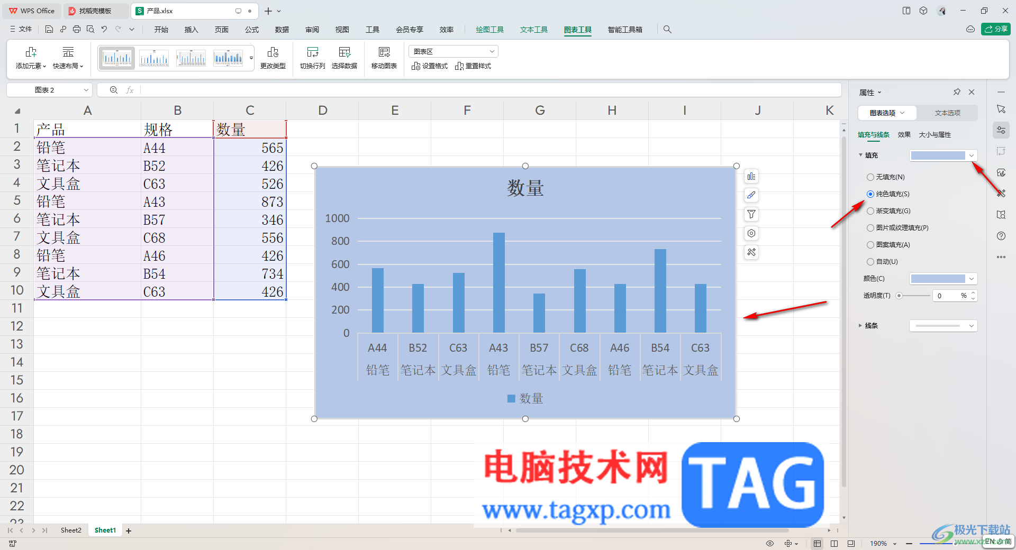Click chart style brush button beside chart
This screenshot has width=1016, height=550.
(x=751, y=195)
